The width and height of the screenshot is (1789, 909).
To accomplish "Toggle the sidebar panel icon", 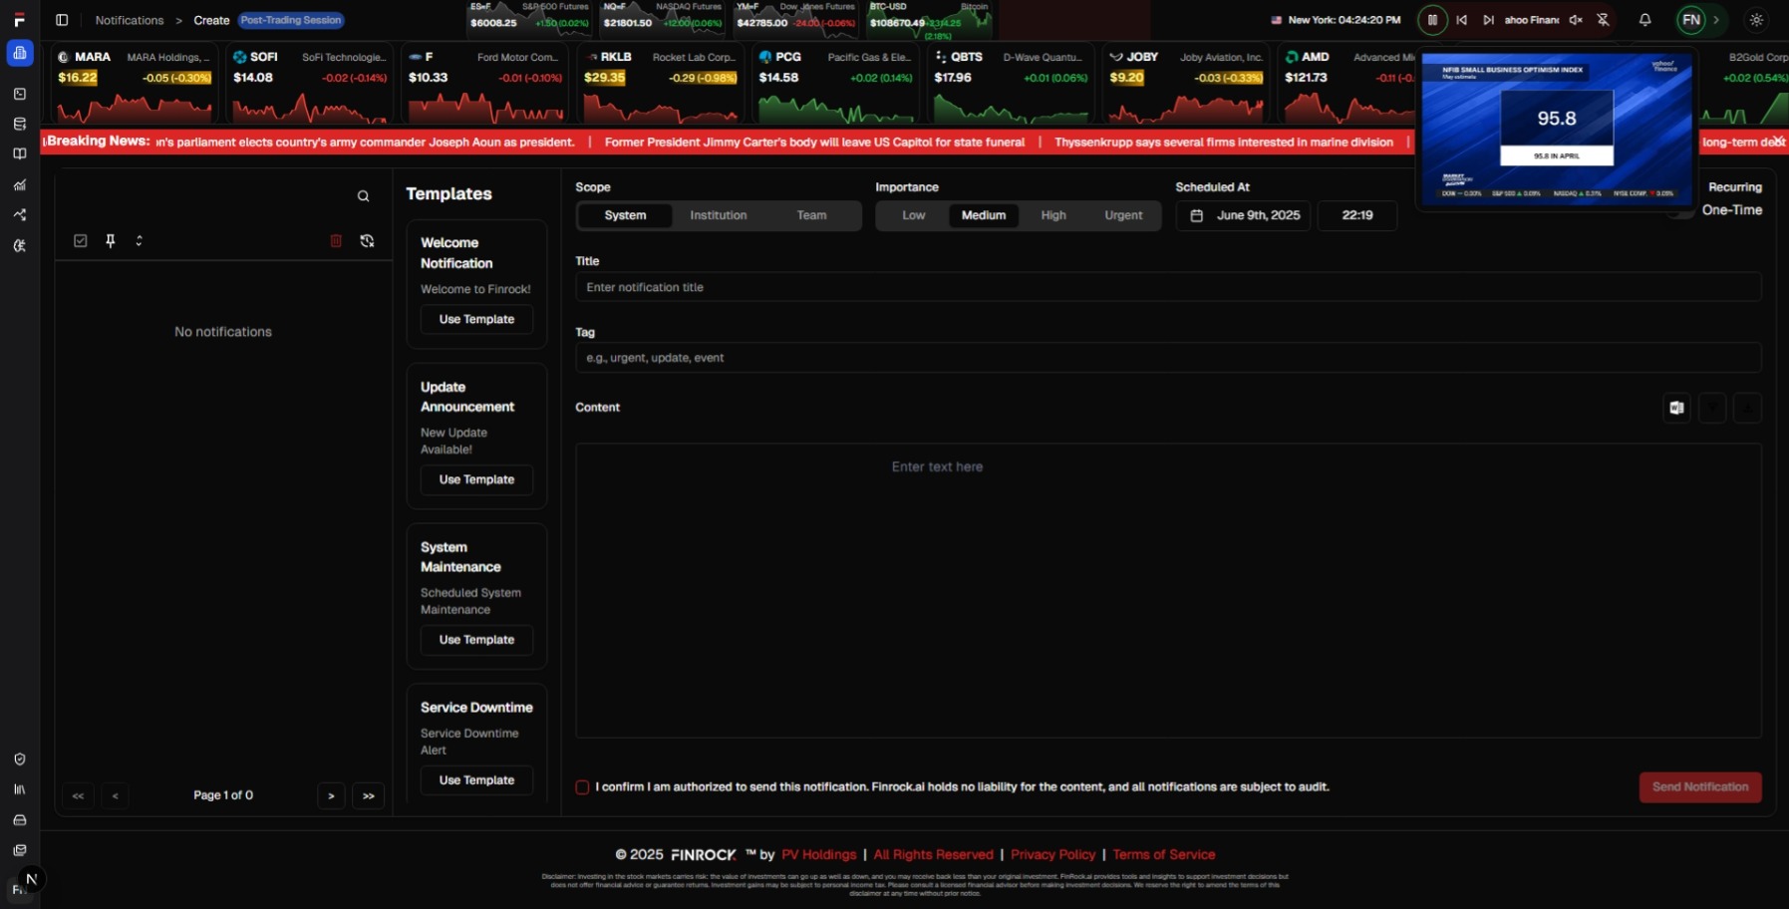I will [x=62, y=20].
